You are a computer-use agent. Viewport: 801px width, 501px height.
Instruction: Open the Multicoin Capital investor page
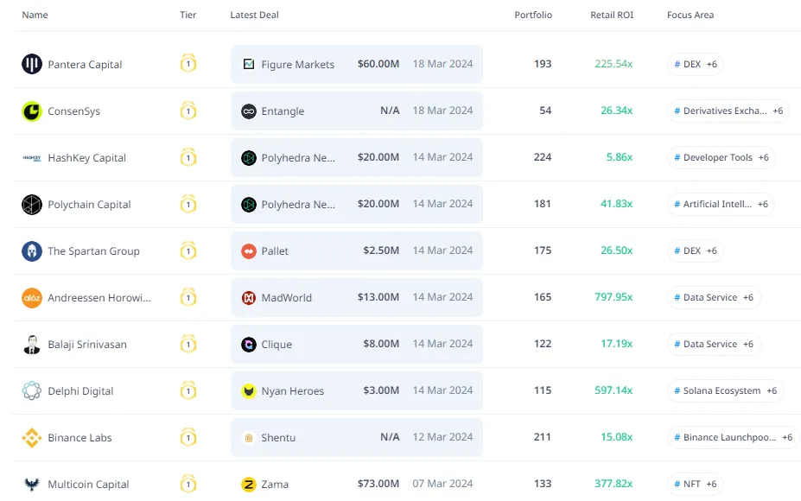88,485
